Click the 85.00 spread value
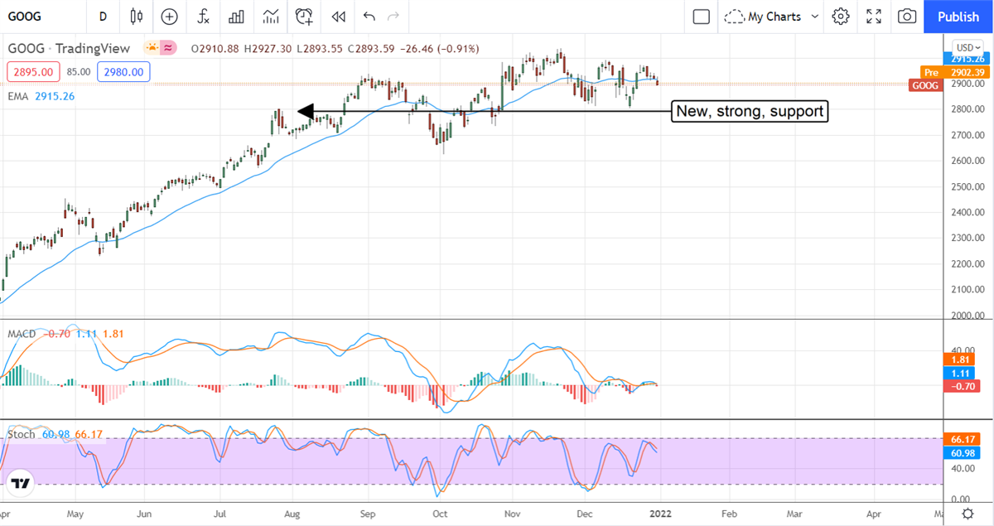The width and height of the screenshot is (994, 526). point(79,72)
